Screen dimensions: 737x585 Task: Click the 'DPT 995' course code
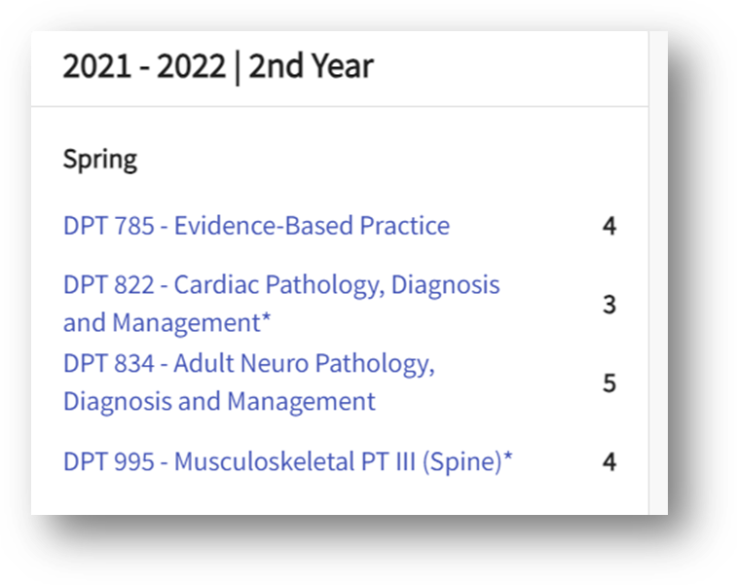[x=109, y=461]
